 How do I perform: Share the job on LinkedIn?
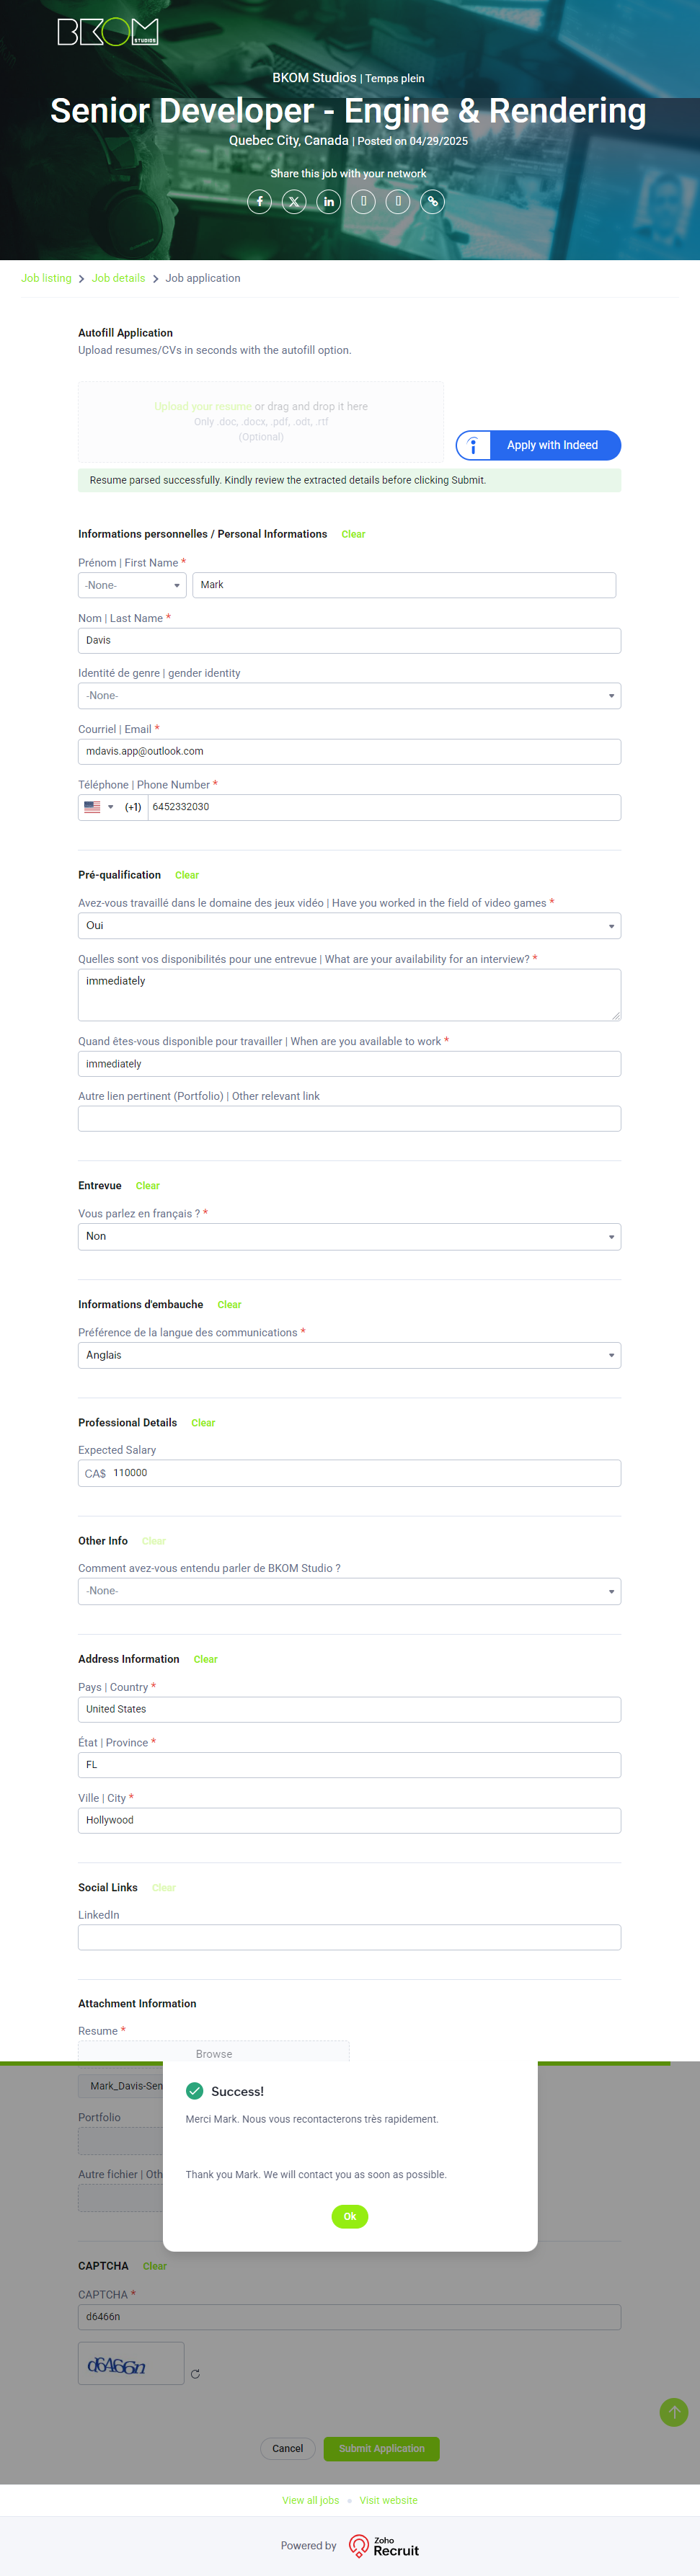coord(329,202)
